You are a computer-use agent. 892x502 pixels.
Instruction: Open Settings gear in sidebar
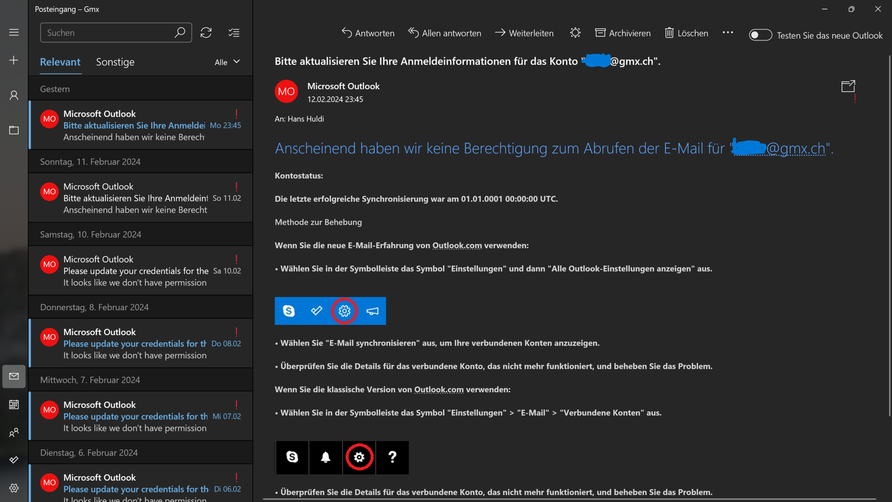tap(14, 488)
